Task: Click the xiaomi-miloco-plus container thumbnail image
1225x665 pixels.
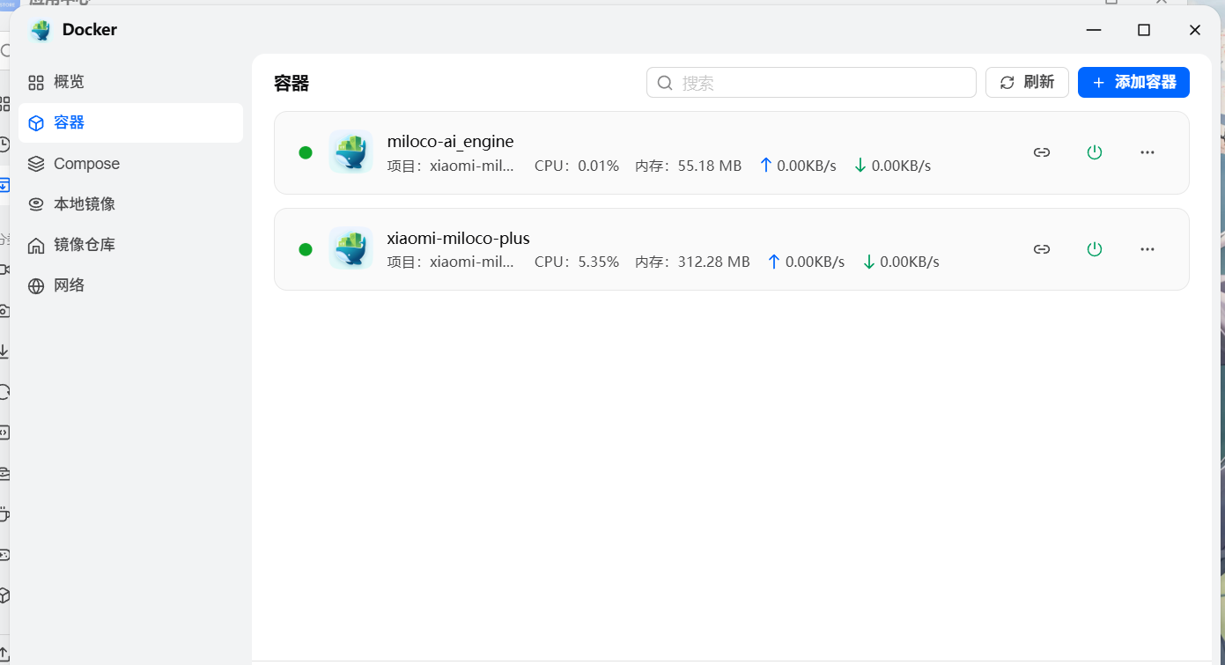Action: [x=351, y=248]
